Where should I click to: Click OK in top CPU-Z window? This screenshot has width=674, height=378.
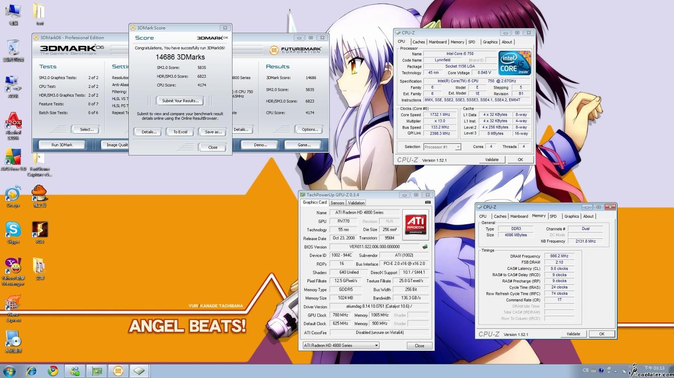click(520, 160)
